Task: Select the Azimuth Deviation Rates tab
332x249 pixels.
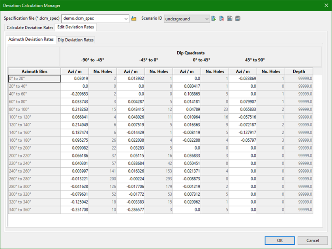Action: coord(31,39)
